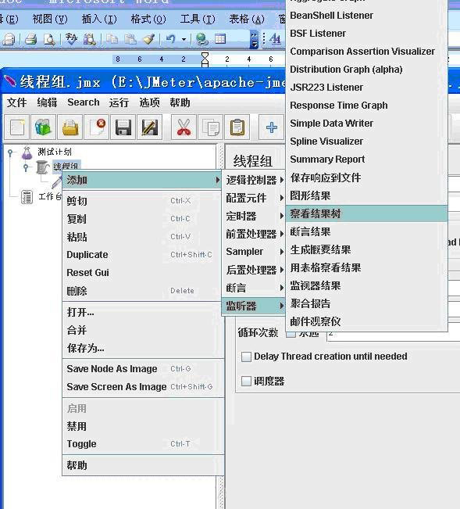This screenshot has width=460, height=509.
Task: Expand 后置处理器 submenu
Action: coord(255,270)
